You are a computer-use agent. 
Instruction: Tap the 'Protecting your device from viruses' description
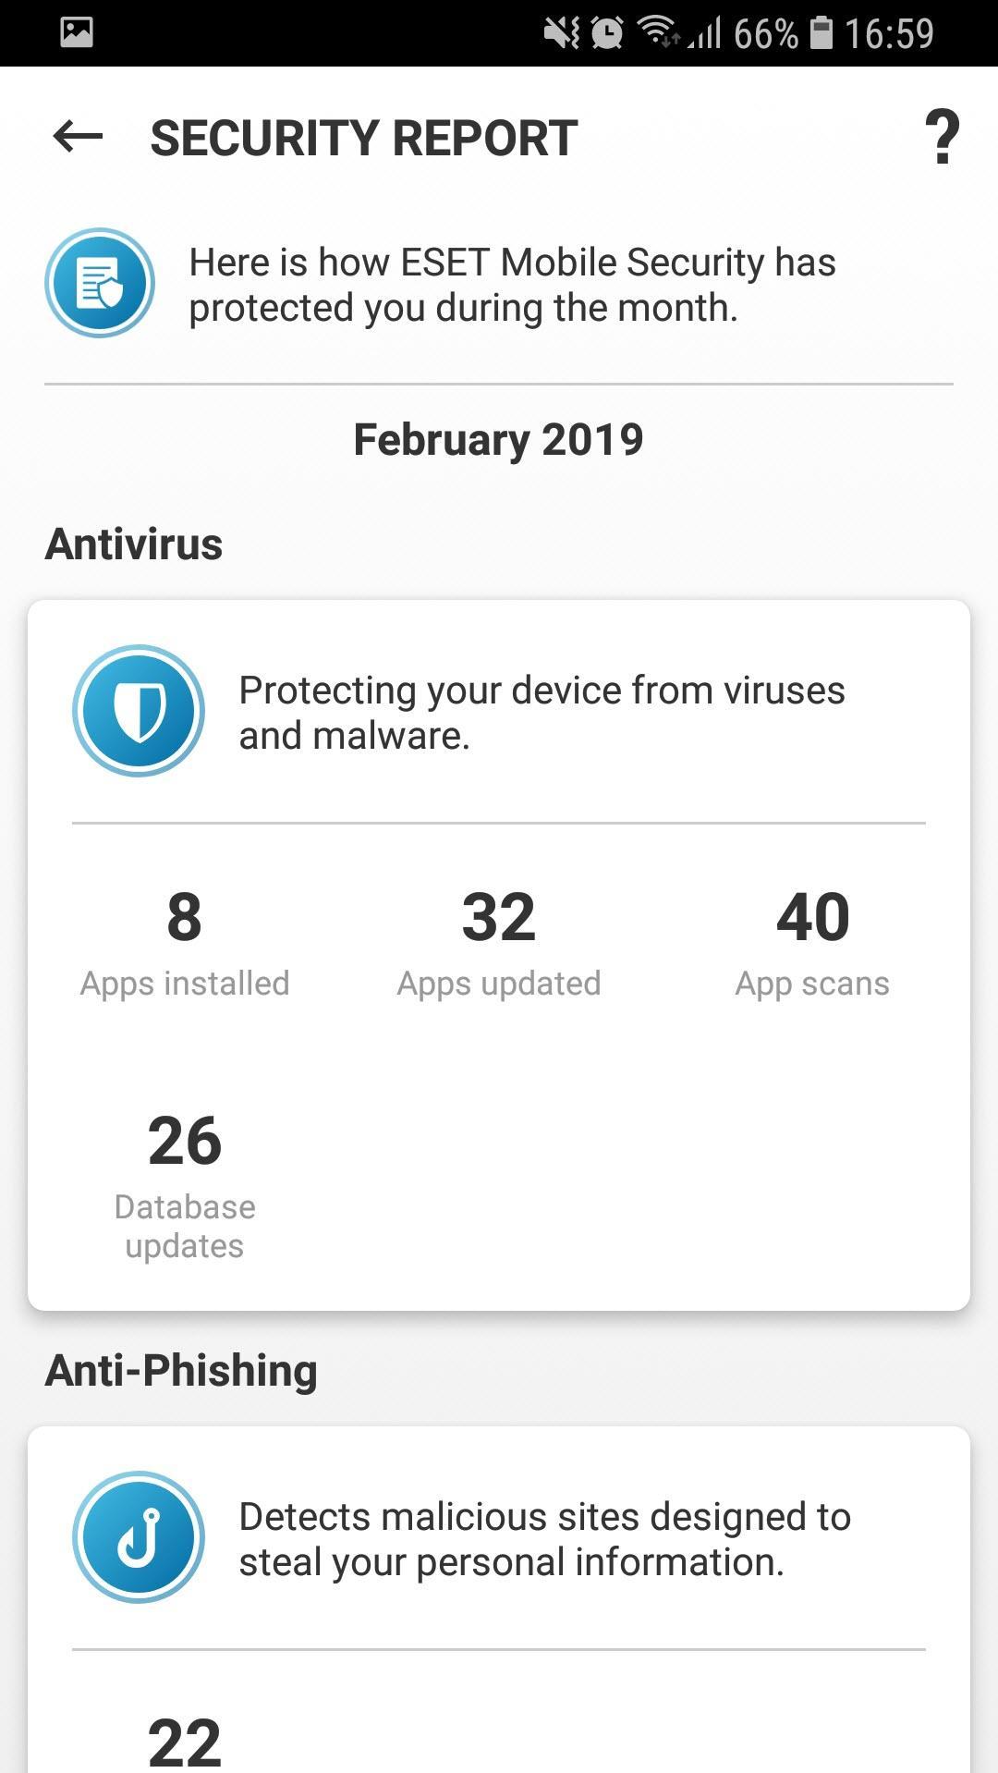tap(542, 713)
